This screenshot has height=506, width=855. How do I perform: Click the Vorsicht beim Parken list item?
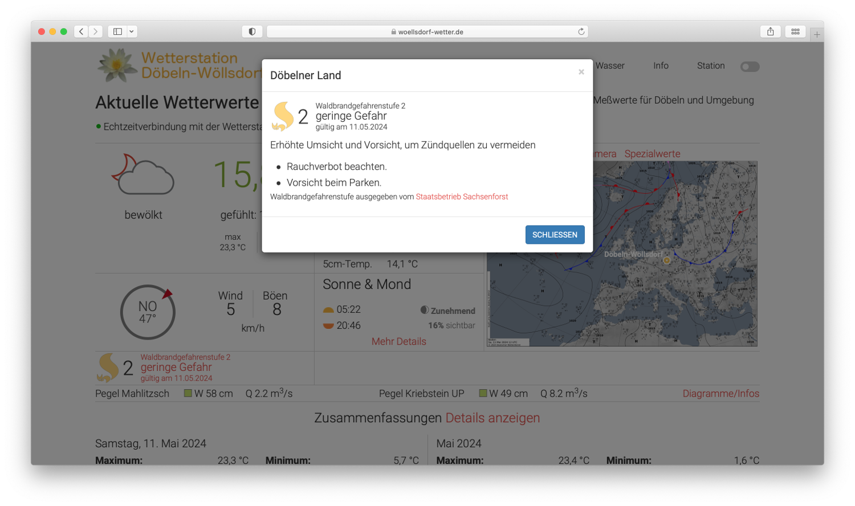pyautogui.click(x=334, y=182)
